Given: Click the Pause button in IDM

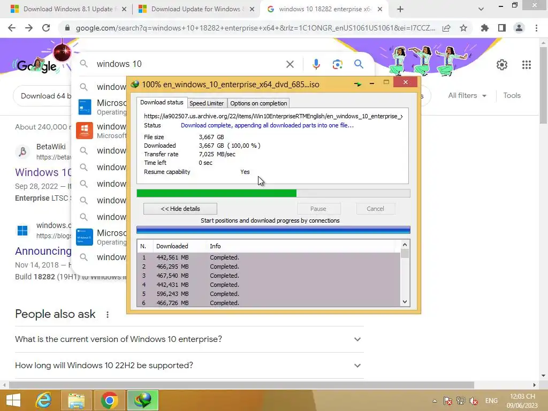Looking at the screenshot, I should tap(318, 209).
